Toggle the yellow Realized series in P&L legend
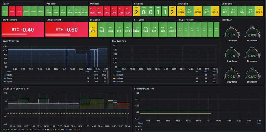 [120, 78]
